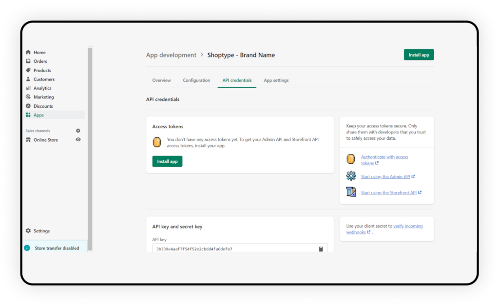Click the Customers person icon
499x305 pixels.
pos(28,79)
